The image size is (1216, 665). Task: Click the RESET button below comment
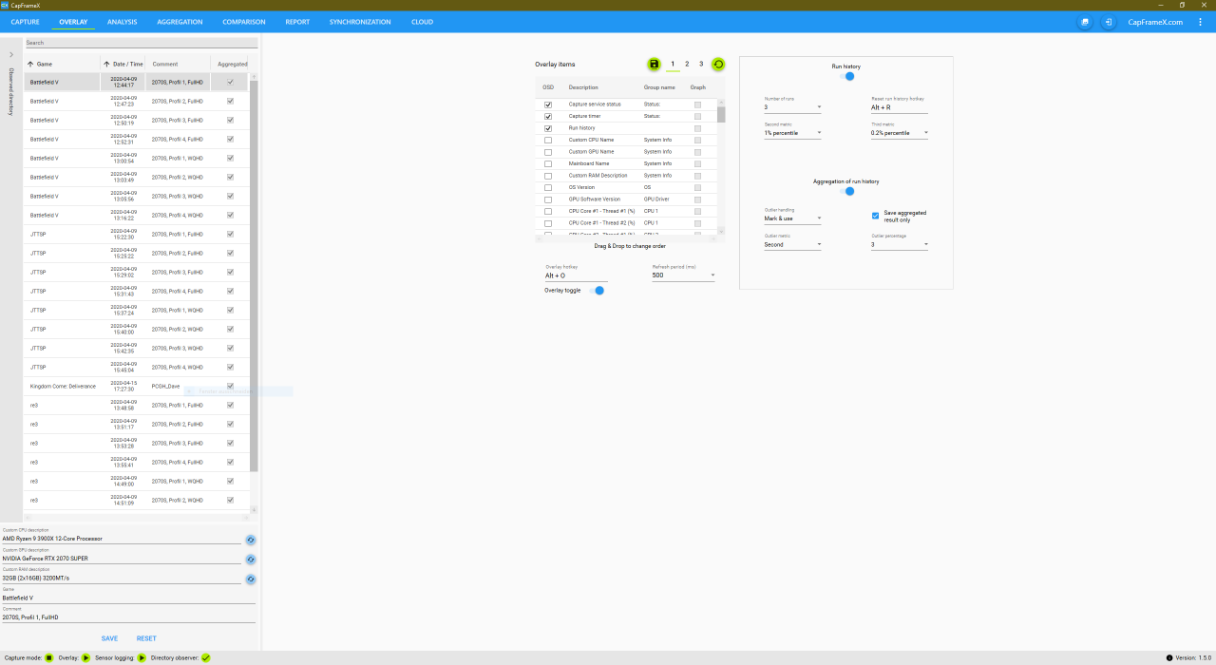[x=146, y=638]
